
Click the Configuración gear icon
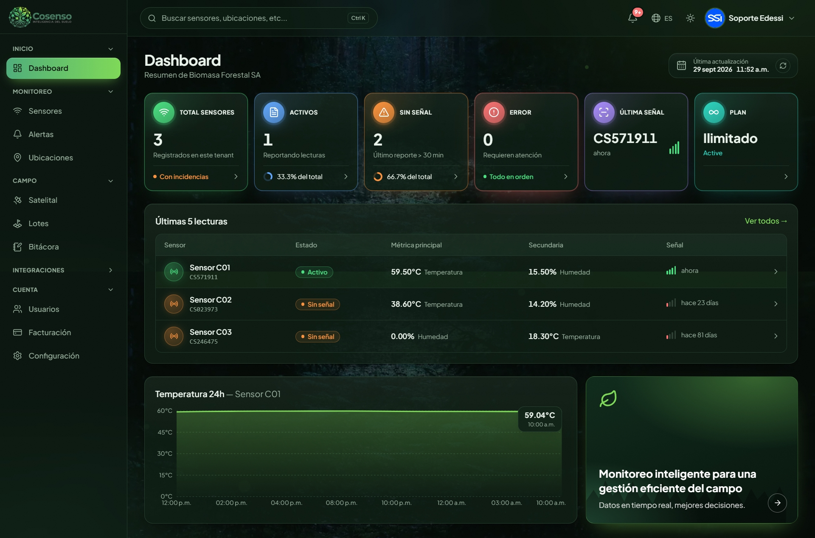pos(17,356)
